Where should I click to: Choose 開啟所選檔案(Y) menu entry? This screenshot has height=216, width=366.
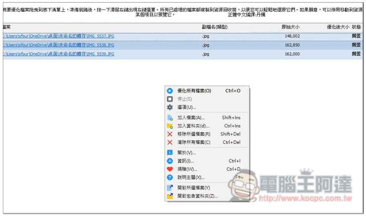pyautogui.click(x=207, y=188)
